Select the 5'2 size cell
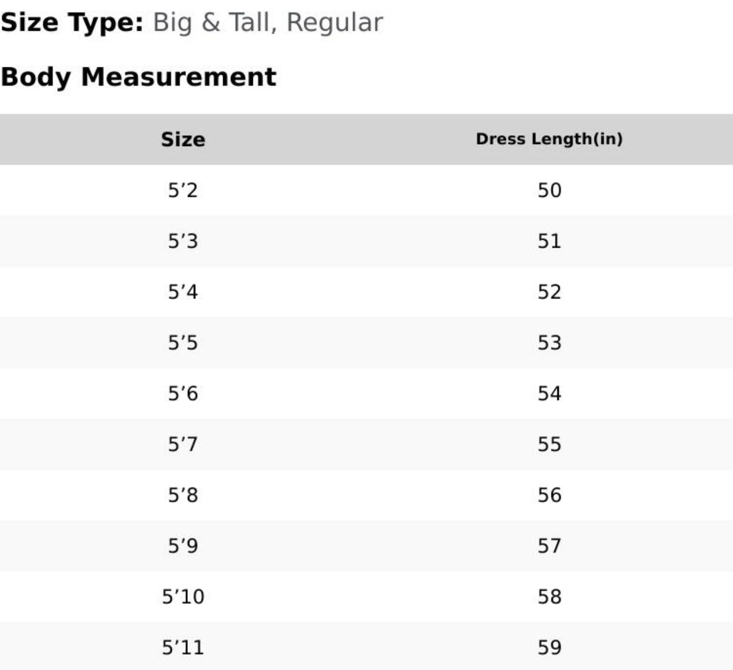This screenshot has height=670, width=733. pos(183,190)
